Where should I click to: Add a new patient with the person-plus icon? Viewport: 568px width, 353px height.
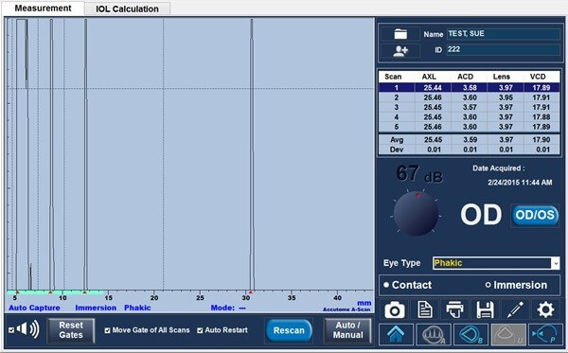click(400, 51)
